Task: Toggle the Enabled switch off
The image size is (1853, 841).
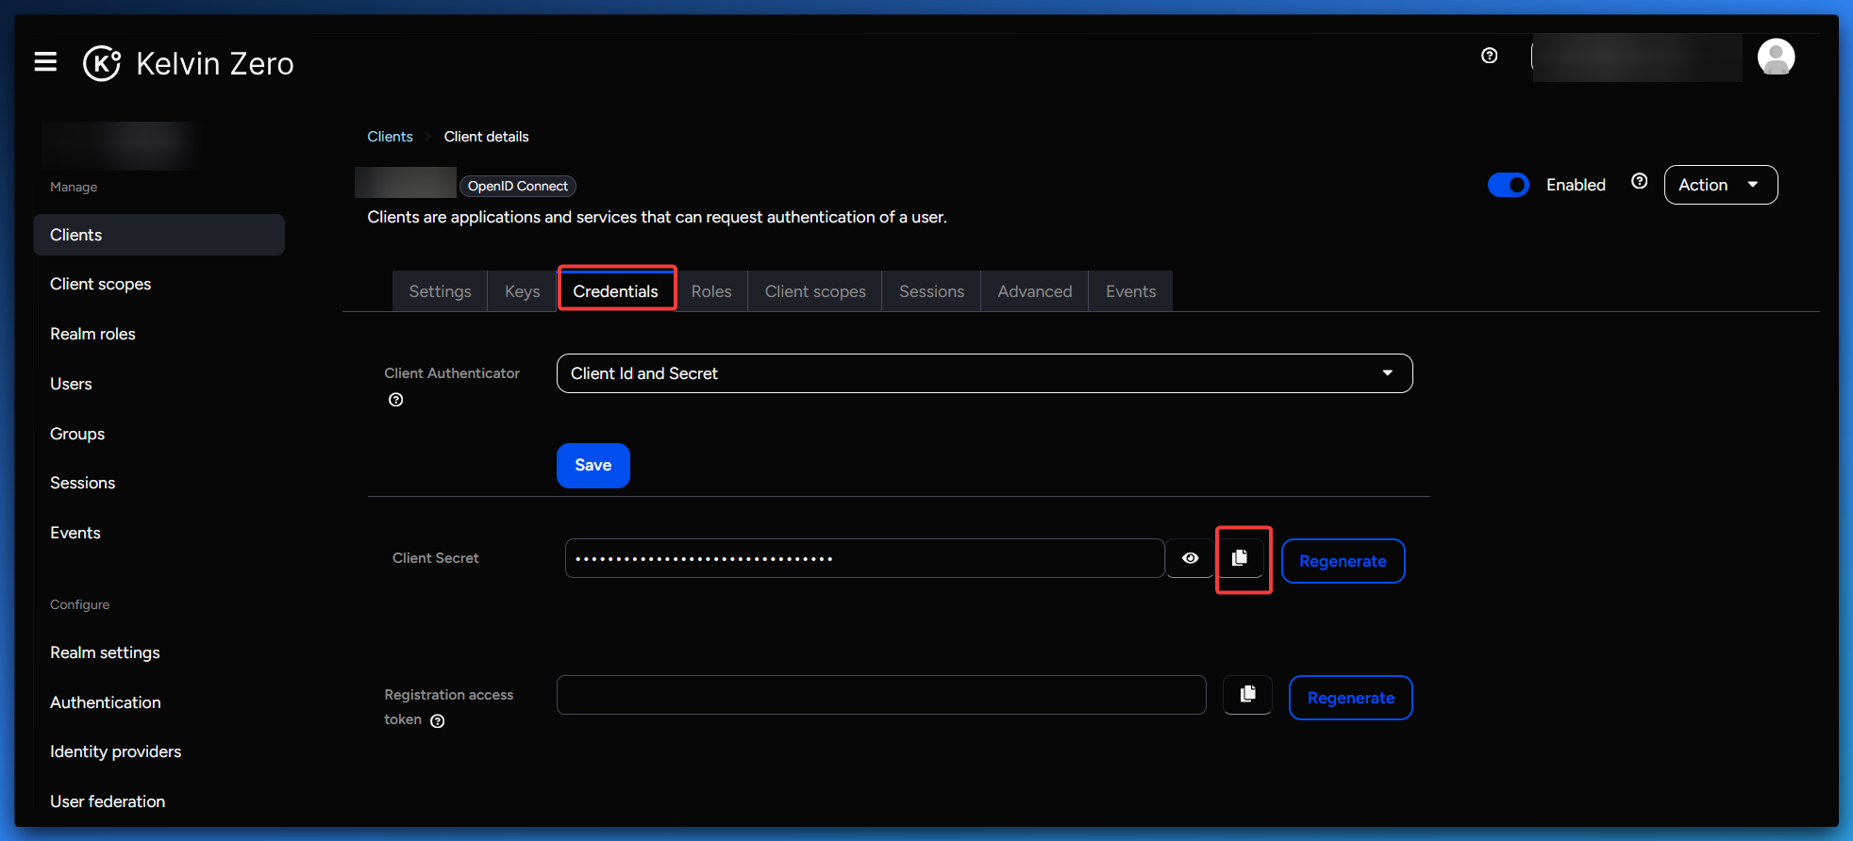Action: click(1508, 185)
